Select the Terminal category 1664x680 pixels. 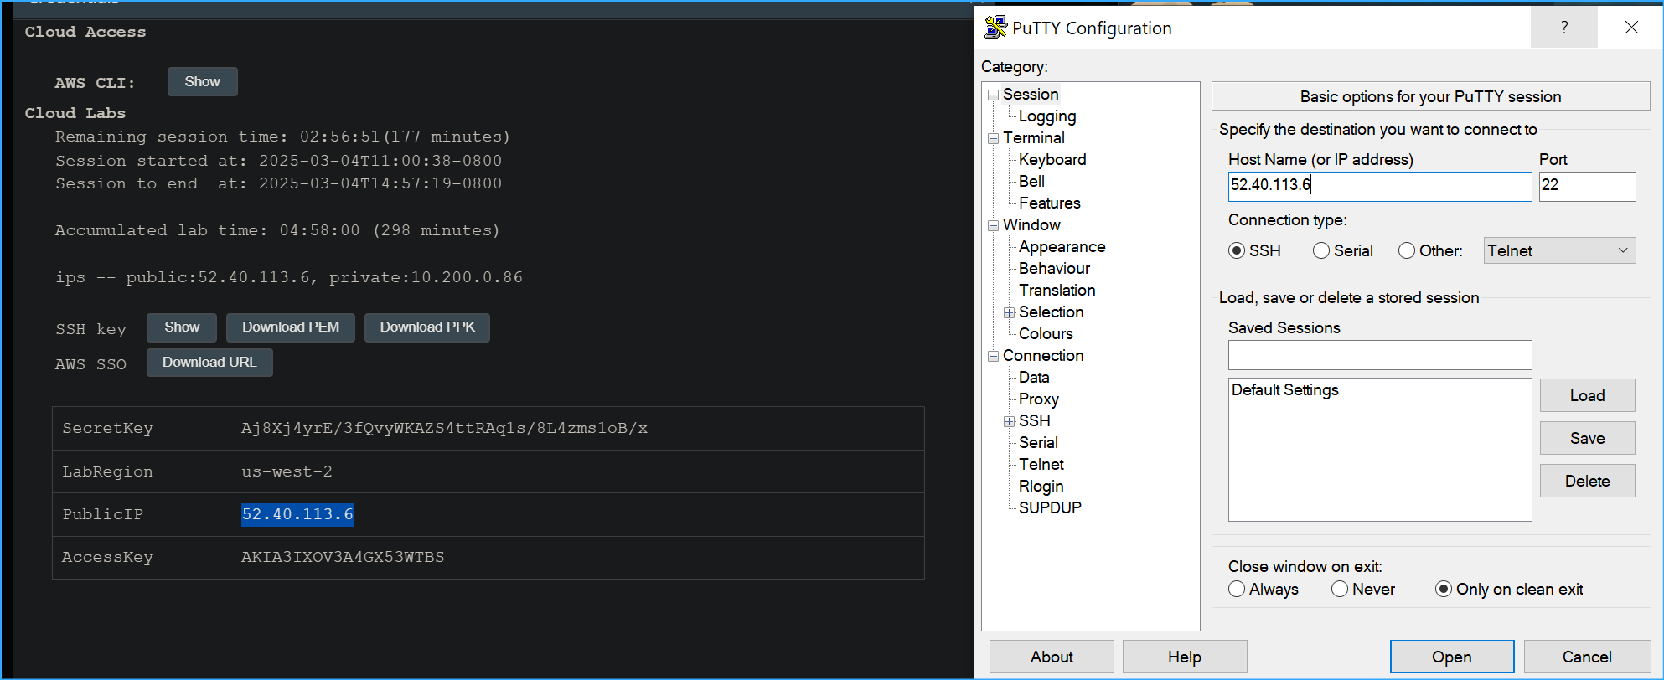point(1034,137)
